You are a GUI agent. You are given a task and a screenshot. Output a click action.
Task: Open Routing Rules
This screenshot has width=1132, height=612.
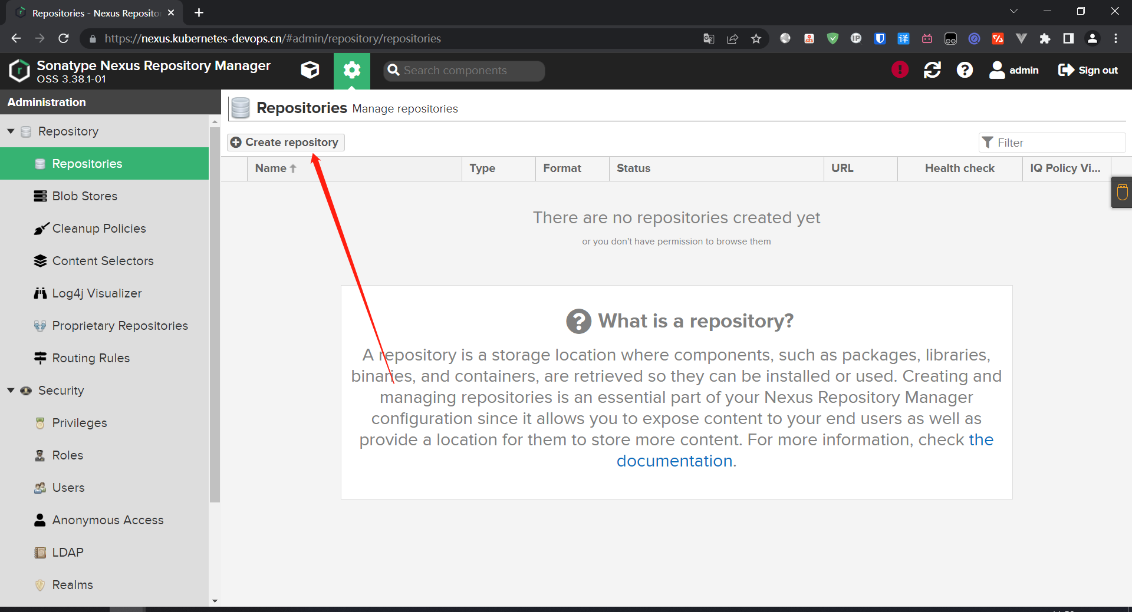[104, 358]
